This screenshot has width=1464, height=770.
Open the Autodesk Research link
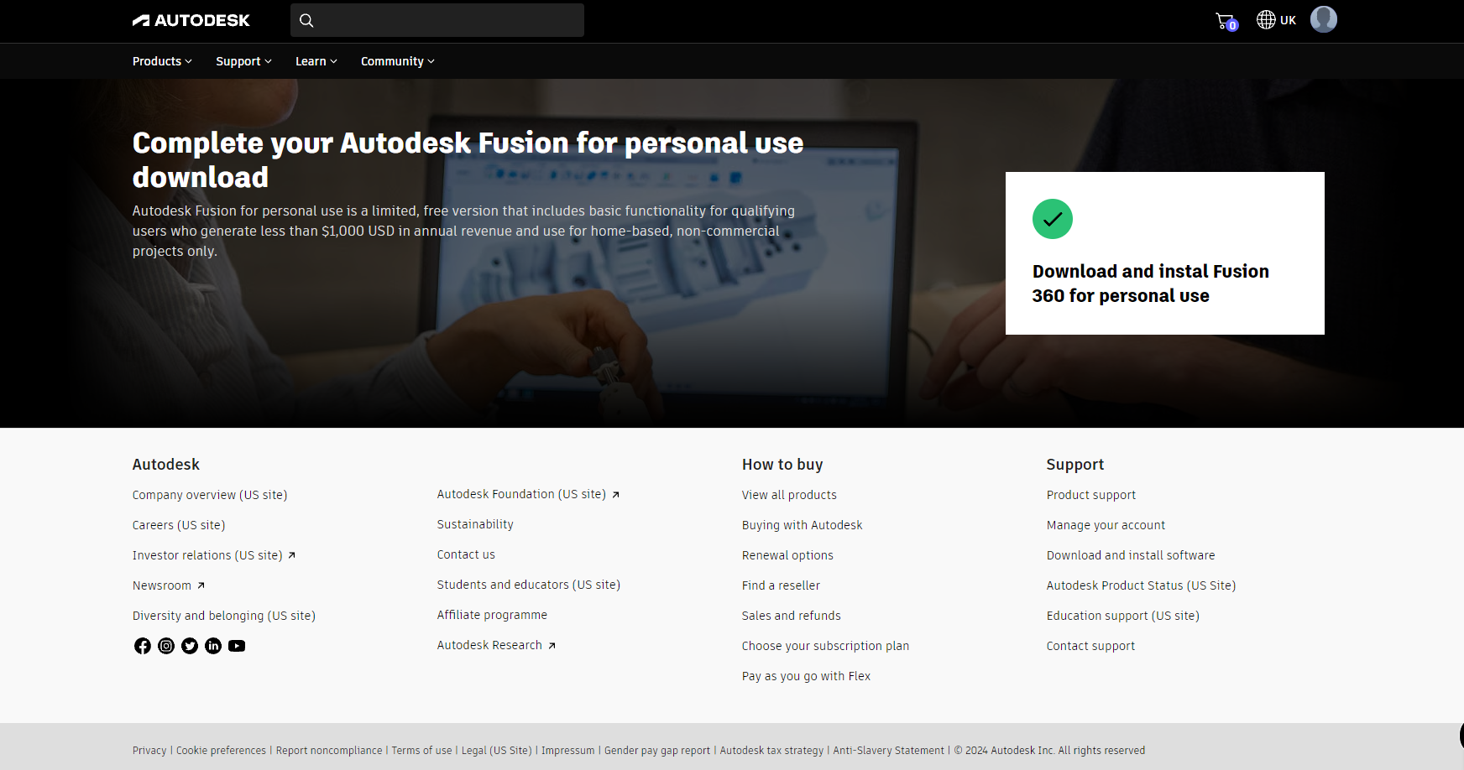coord(496,645)
